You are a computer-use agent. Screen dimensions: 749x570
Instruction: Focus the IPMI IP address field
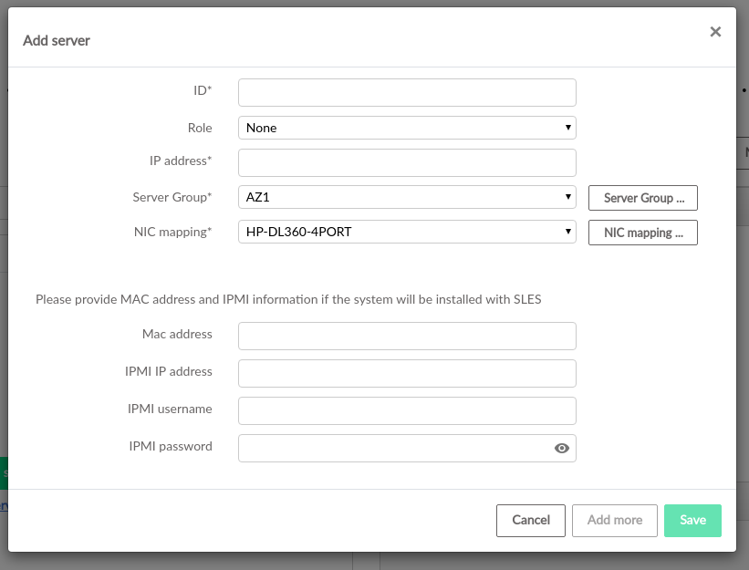(x=407, y=373)
